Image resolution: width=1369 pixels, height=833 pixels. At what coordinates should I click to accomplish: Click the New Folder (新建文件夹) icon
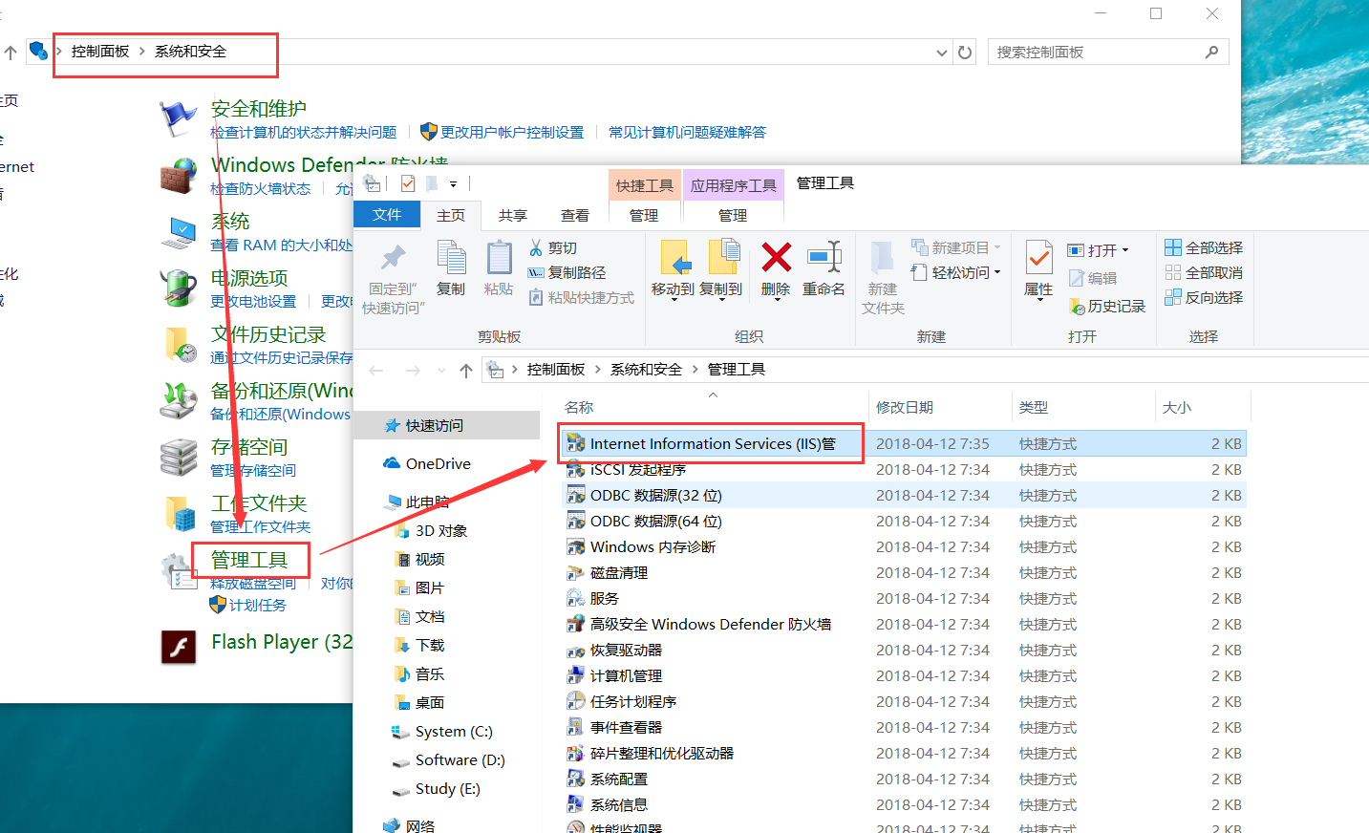pos(882,257)
